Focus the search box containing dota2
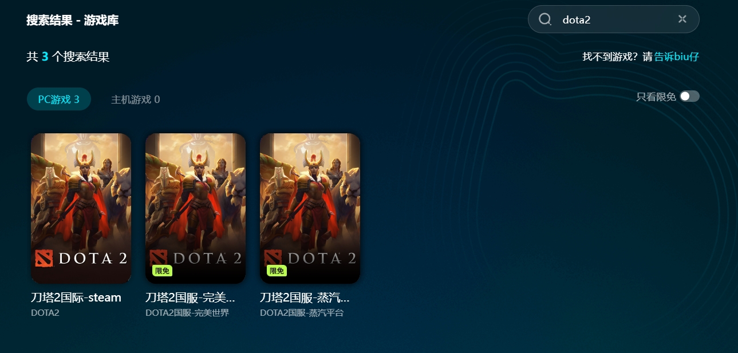Viewport: 738px width, 353px height. 613,19
